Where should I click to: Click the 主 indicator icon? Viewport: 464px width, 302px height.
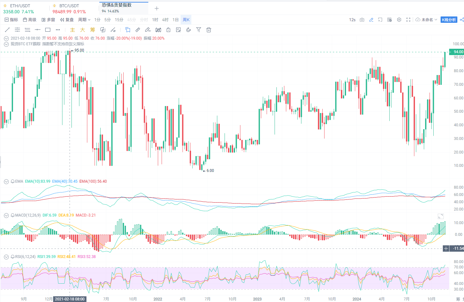pyautogui.click(x=72, y=30)
